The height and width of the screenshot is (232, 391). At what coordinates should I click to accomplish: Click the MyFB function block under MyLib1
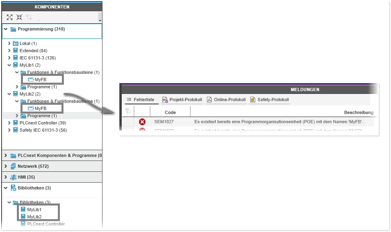pos(40,79)
